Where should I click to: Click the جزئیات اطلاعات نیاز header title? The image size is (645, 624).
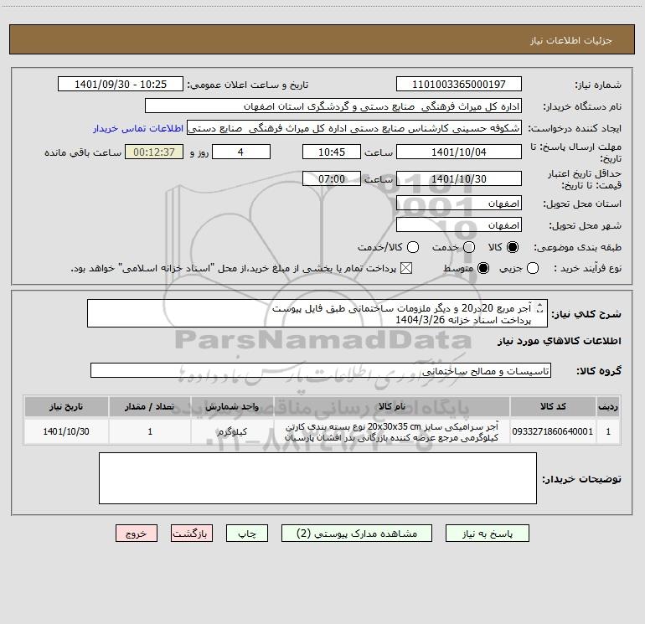[571, 40]
